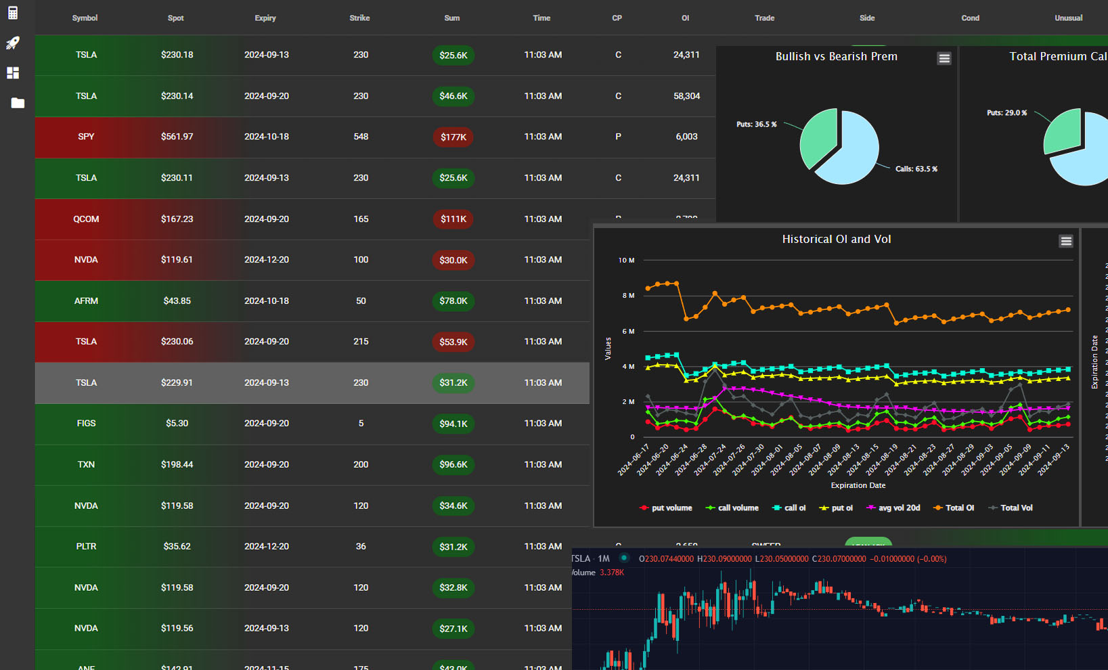Sort by Expiry column header
The width and height of the screenshot is (1108, 670).
coord(265,18)
